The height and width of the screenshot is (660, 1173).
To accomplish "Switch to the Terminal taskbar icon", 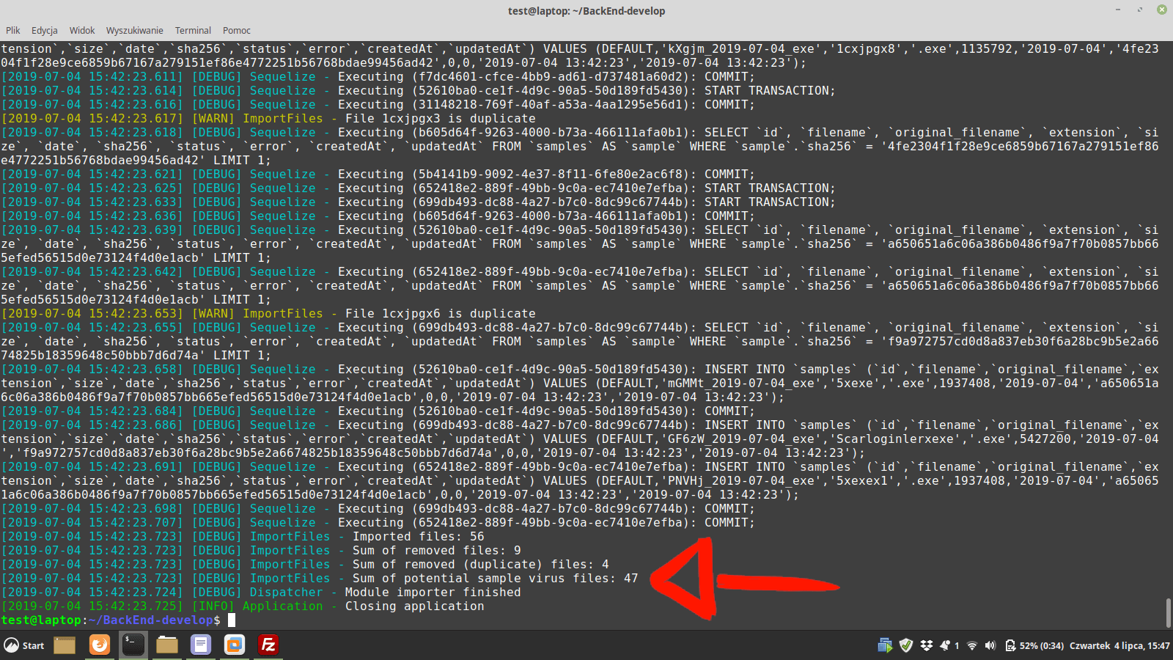I will 133,645.
